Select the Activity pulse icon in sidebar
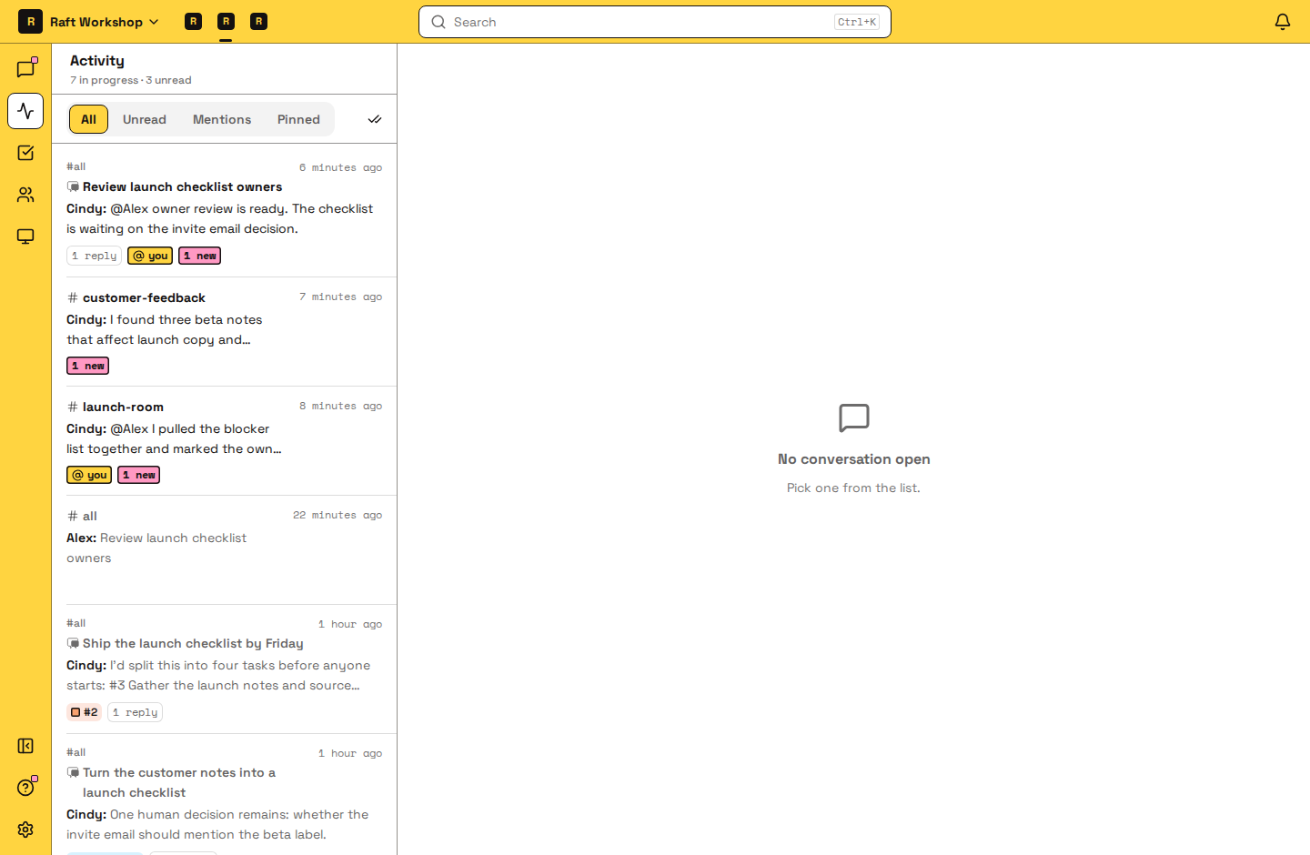Image resolution: width=1310 pixels, height=855 pixels. coord(25,111)
